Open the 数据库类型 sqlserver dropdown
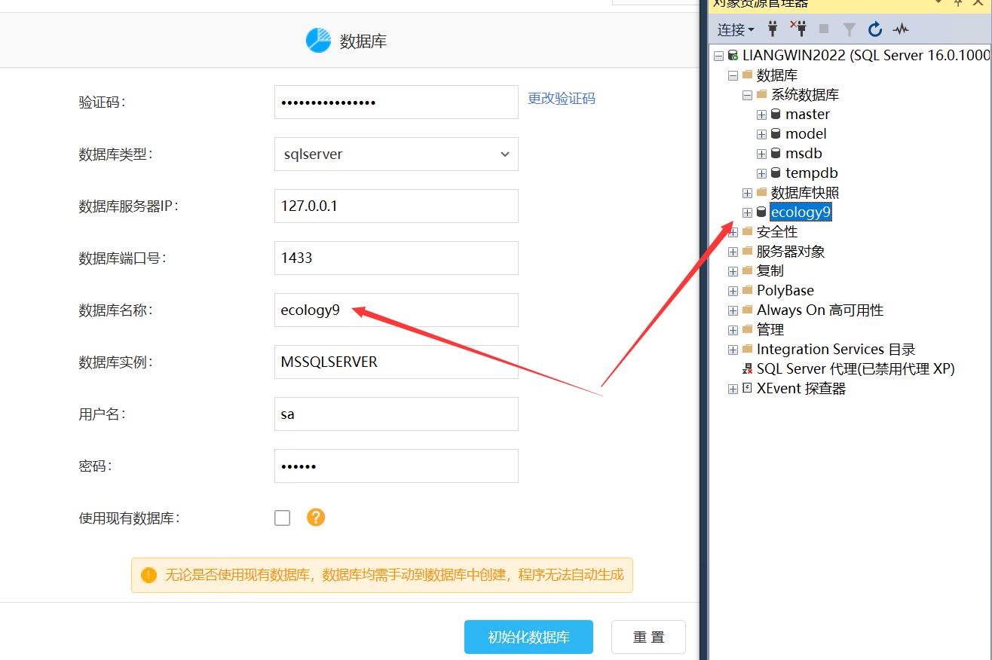992x660 pixels. (x=396, y=154)
